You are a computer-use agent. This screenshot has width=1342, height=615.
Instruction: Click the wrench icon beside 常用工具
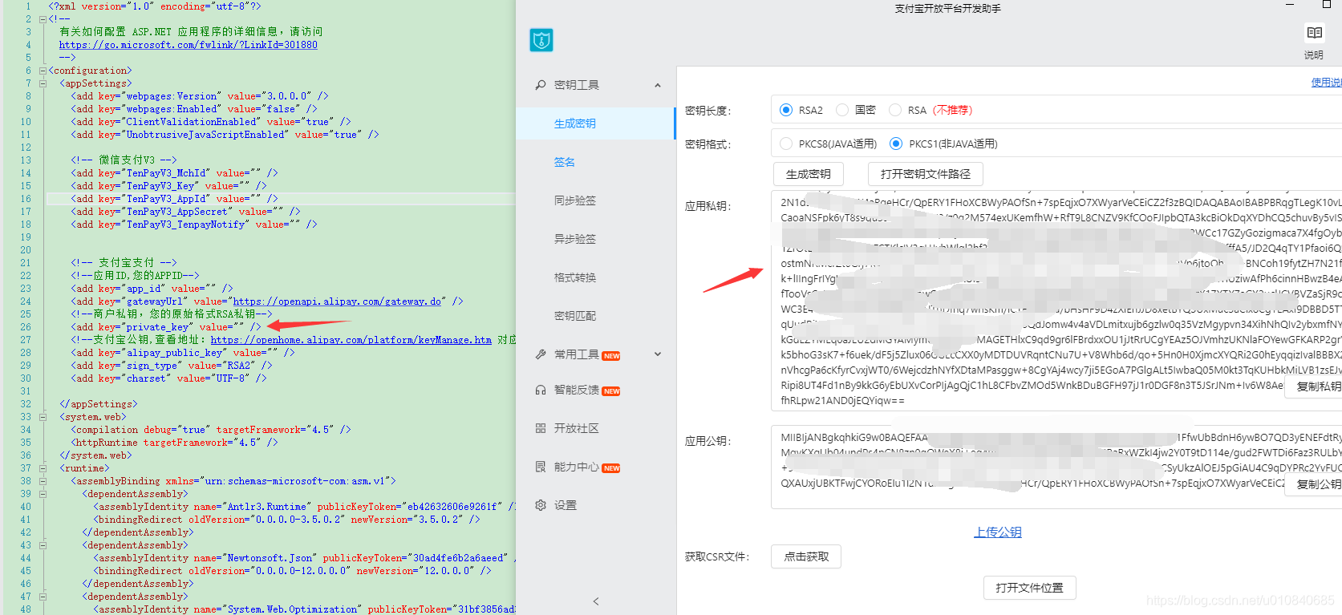click(x=541, y=354)
